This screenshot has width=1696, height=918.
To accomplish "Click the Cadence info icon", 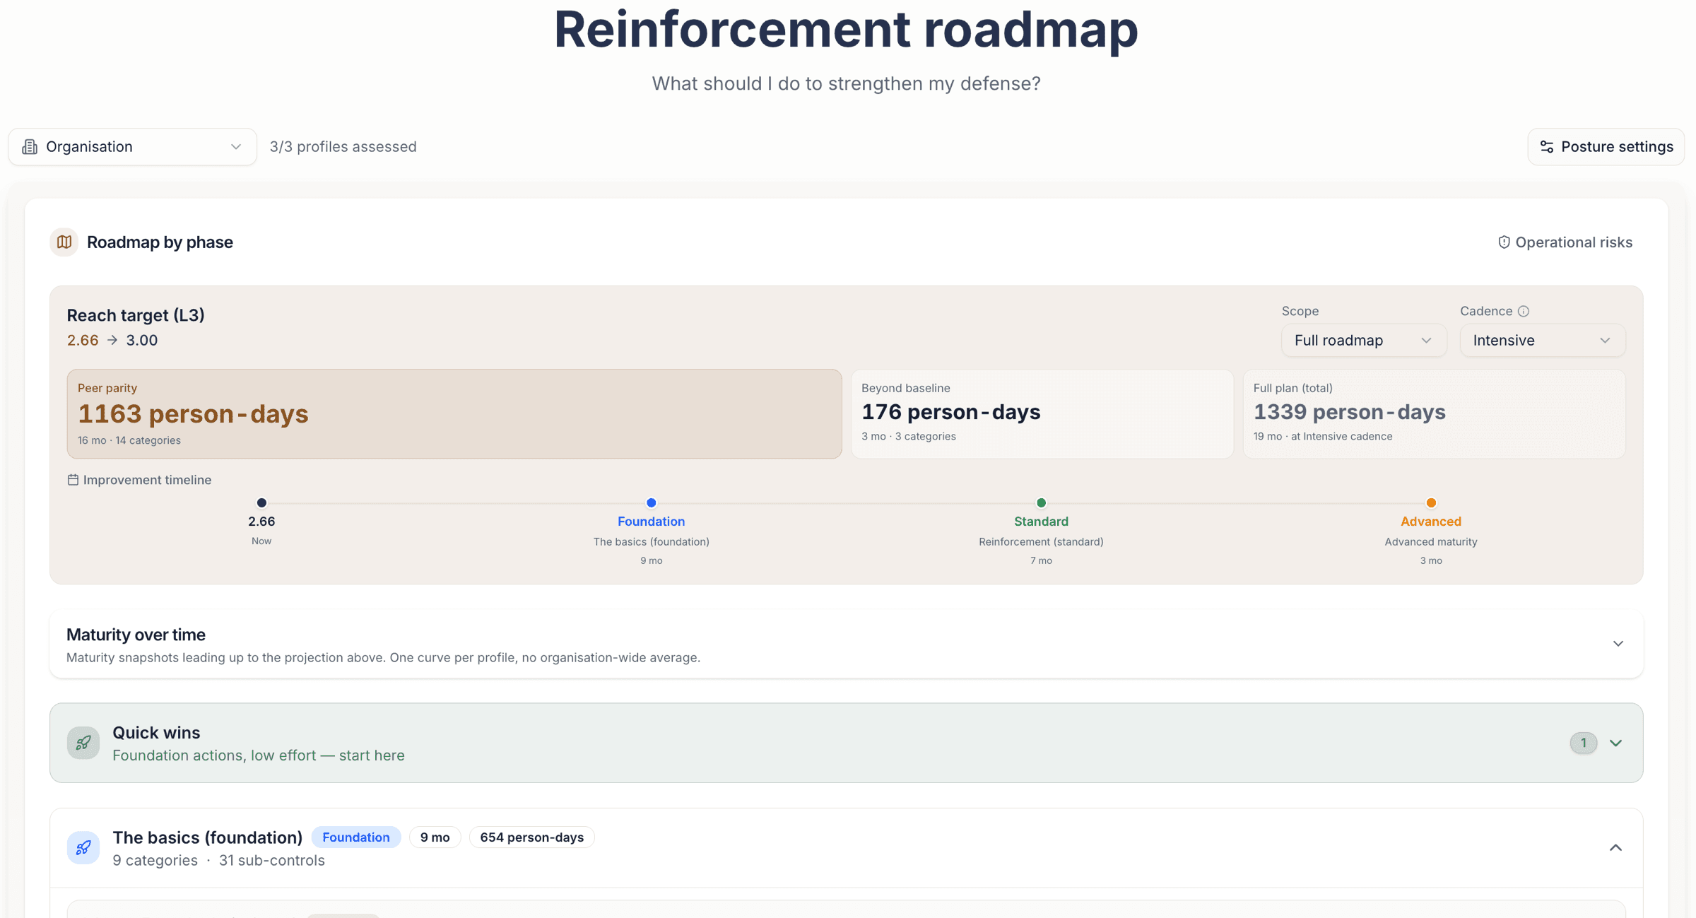I will click(1524, 311).
